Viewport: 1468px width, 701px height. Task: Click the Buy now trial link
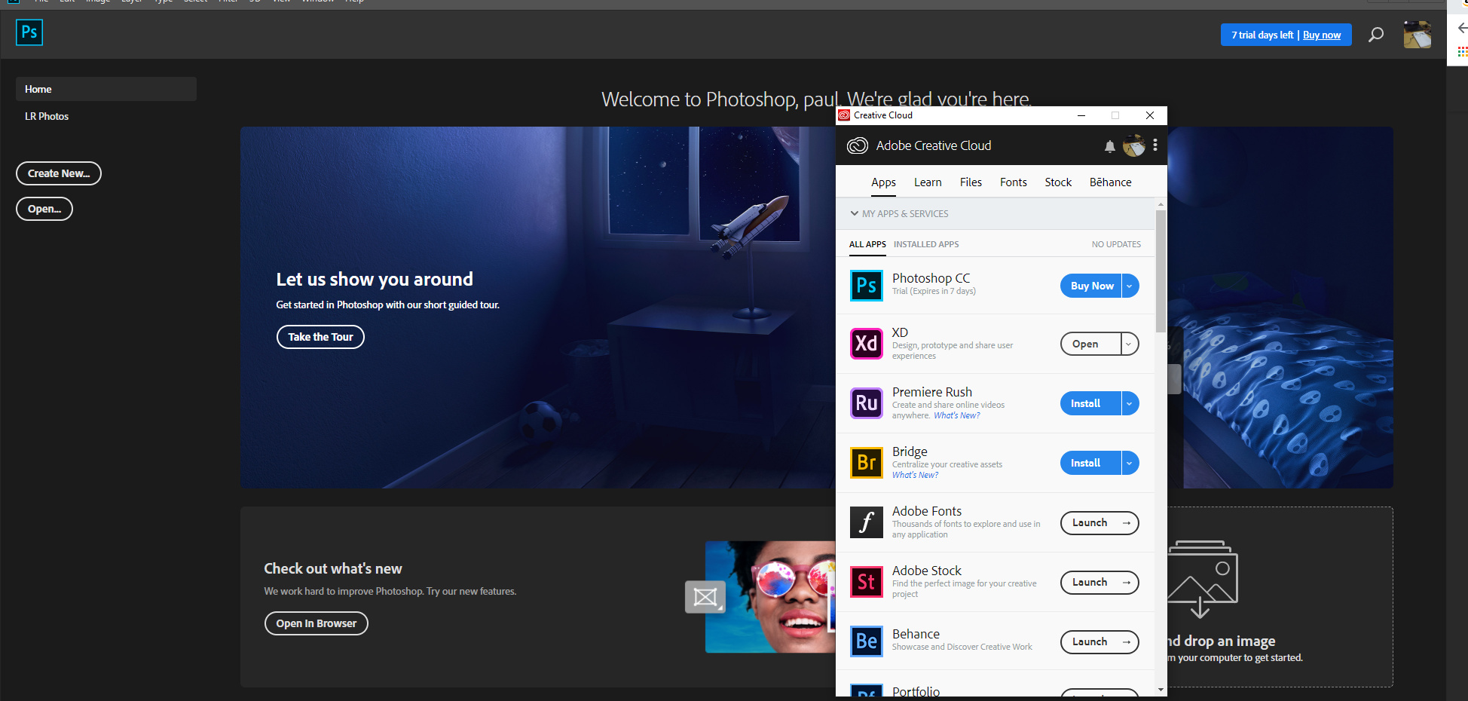coord(1321,35)
